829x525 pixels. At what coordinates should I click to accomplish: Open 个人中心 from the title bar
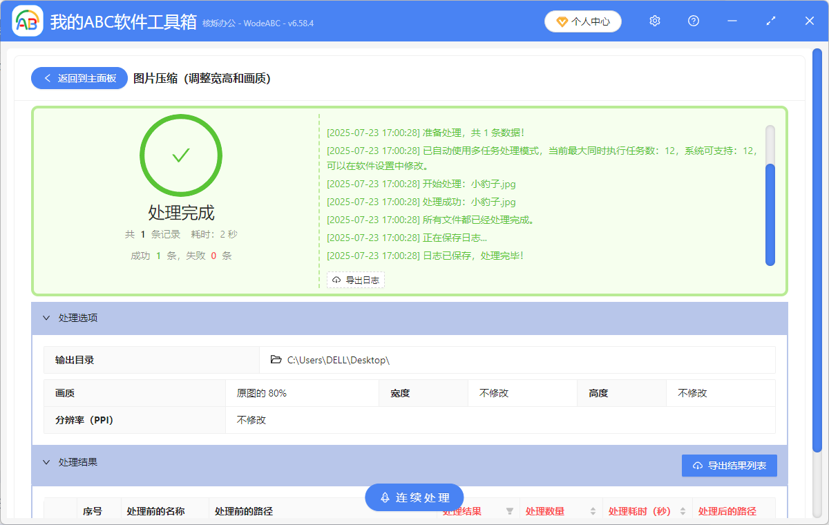582,21
